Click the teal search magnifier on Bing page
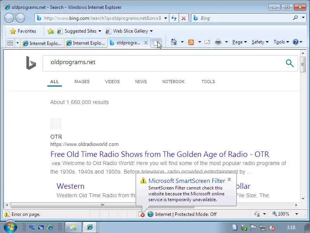Screen dimensions: 310x233 (x=289, y=63)
